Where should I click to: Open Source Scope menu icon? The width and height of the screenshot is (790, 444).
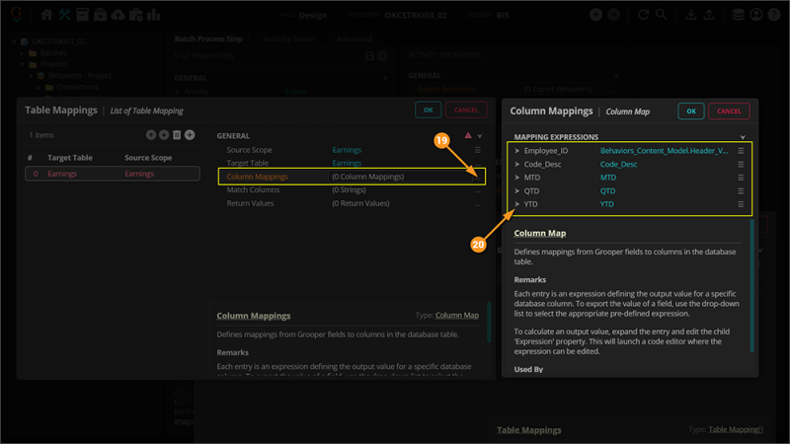click(478, 150)
